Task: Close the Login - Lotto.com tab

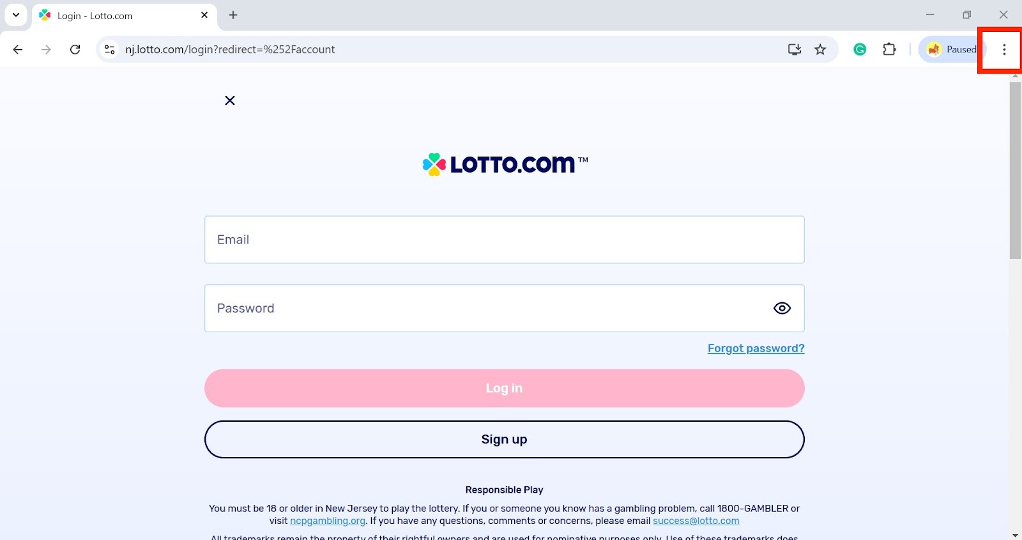Action: 204,15
